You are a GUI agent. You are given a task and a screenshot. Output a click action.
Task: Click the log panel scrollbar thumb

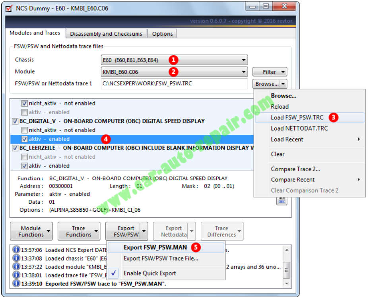pos(286,270)
